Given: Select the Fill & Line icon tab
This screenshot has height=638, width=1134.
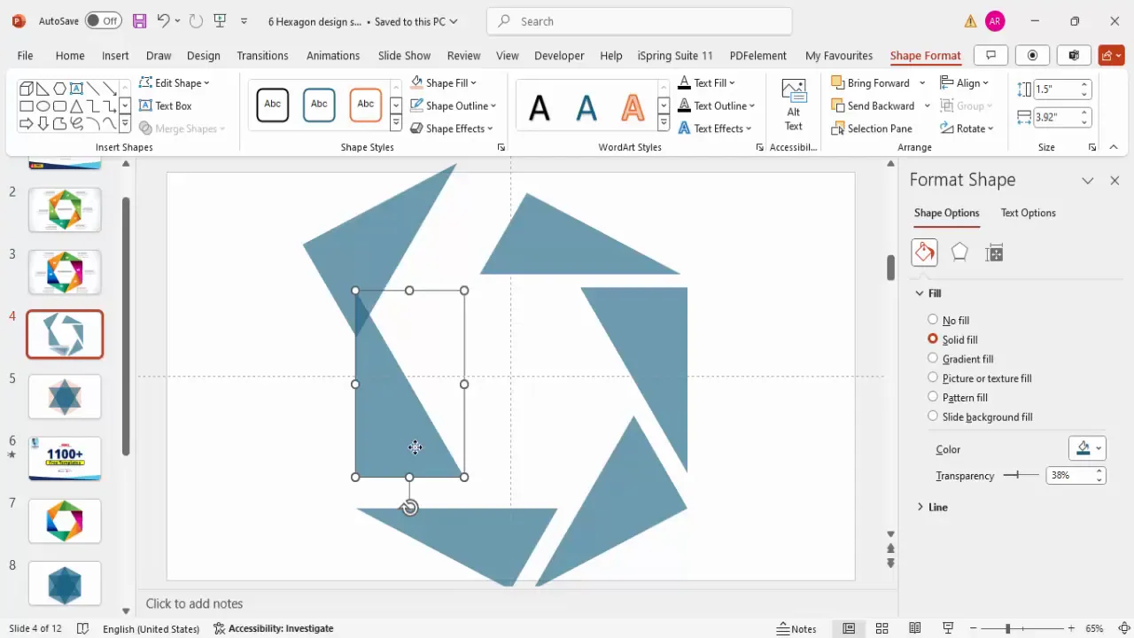Looking at the screenshot, I should 924,253.
